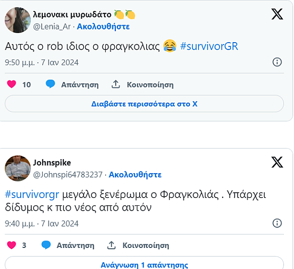
Task: Open the Johnspike display name
Action: [52, 163]
